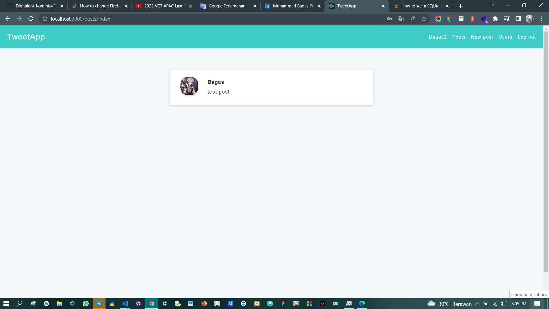
Task: Toggle the browser side panel icon
Action: pyautogui.click(x=518, y=19)
